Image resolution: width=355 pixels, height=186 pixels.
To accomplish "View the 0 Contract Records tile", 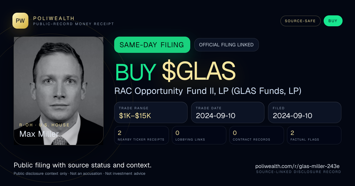I will point(256,135).
